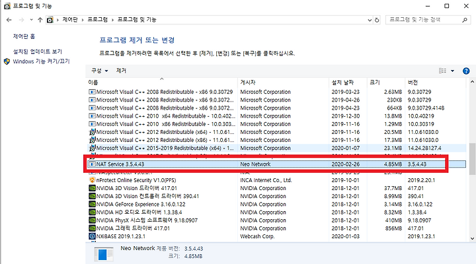The image size is (476, 264).
Task: Sort by the 이름 column header
Action: coord(162,82)
